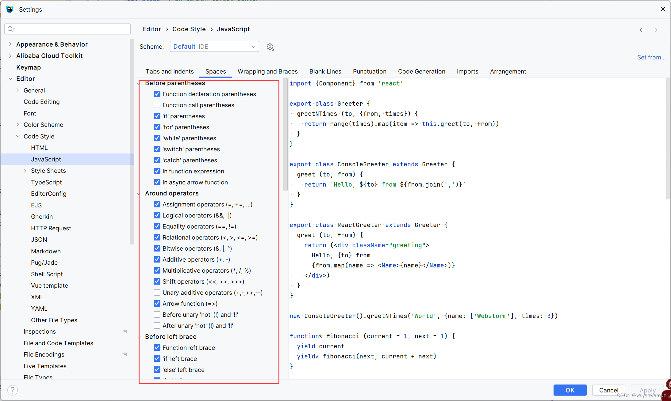Click the settings search field
671x401 pixels.
67,29
